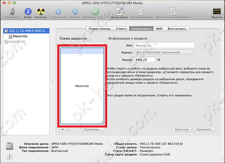Add a partition with the plus button
The image size is (225, 163).
63,129
